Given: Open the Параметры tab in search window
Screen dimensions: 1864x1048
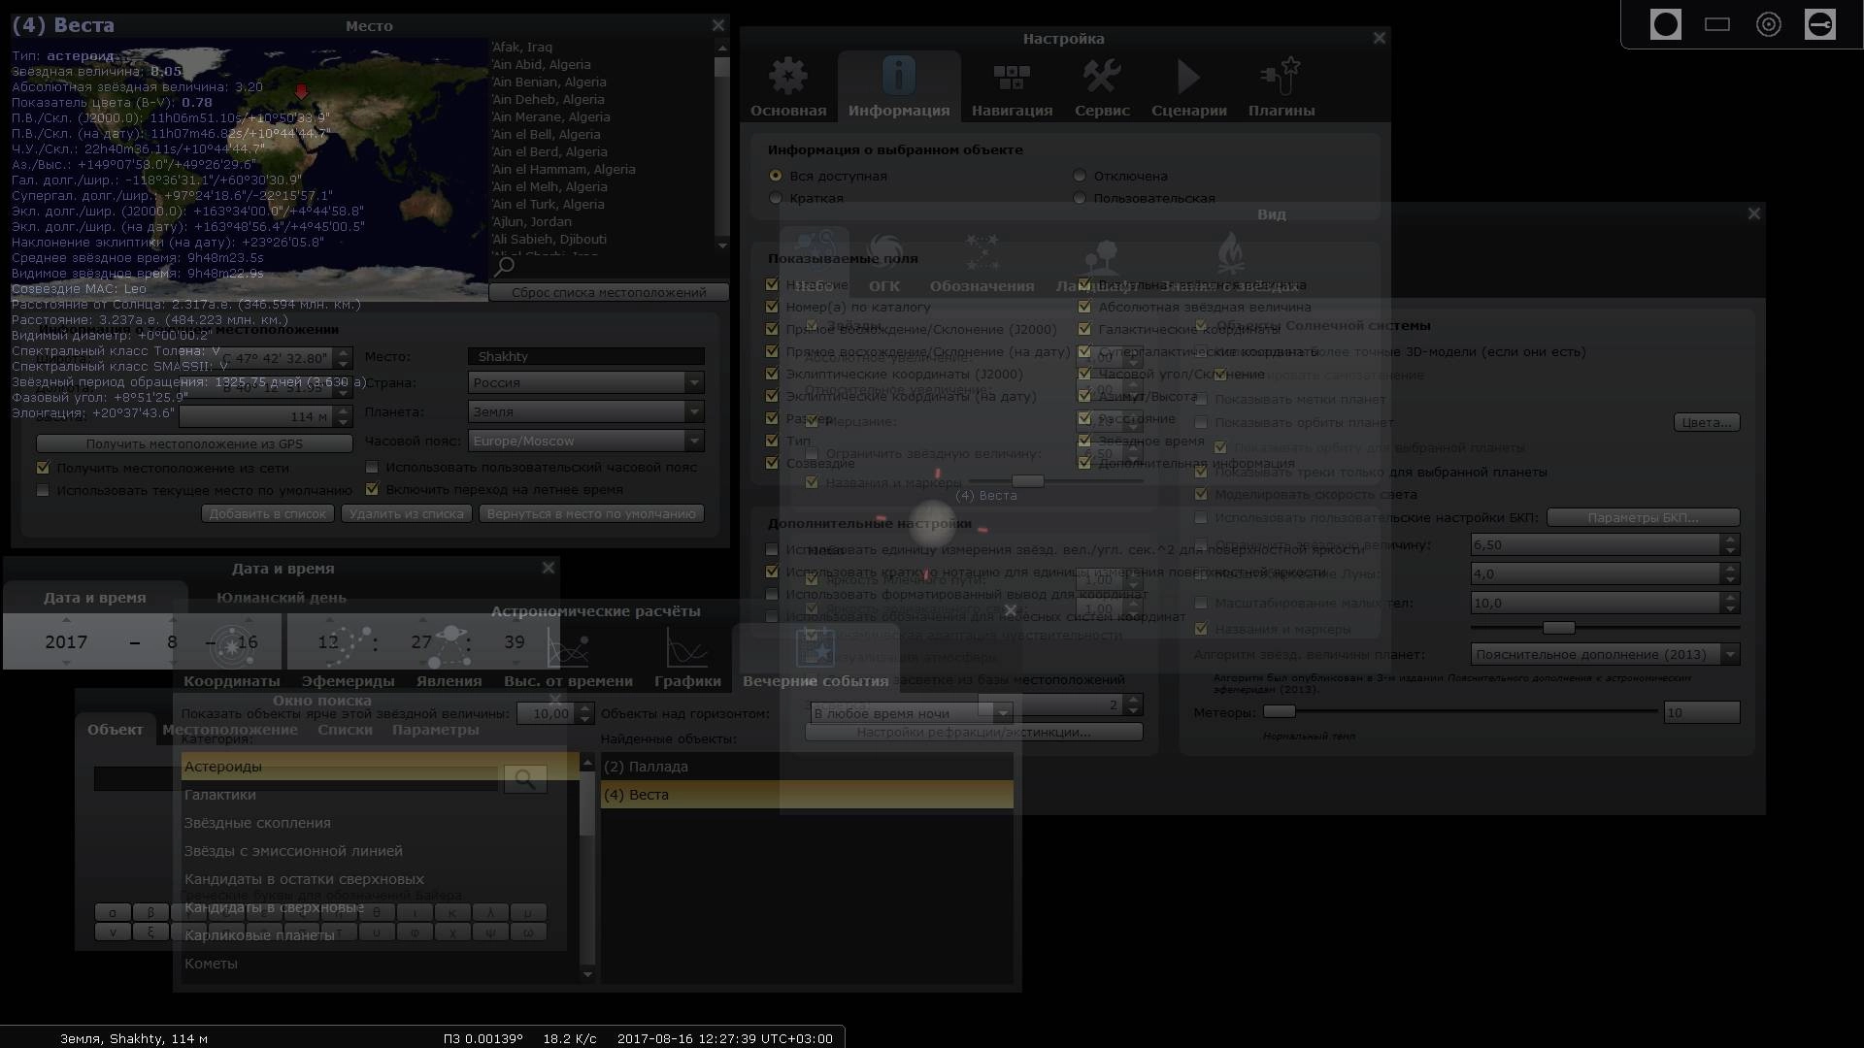Looking at the screenshot, I should point(435,730).
